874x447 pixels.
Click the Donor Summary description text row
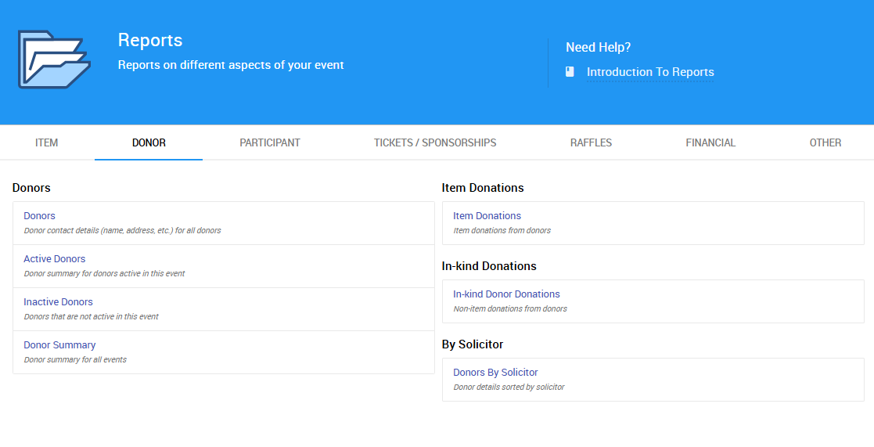[75, 360]
